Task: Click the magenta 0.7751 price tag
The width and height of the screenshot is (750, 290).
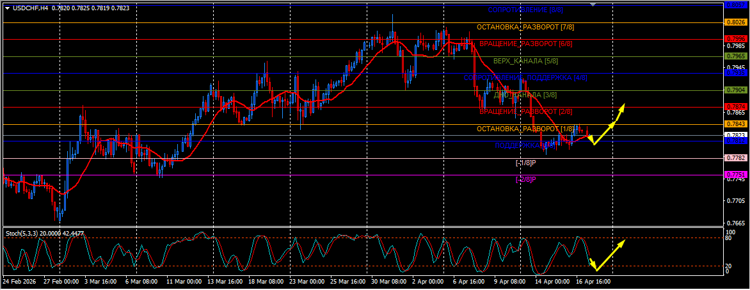Action: click(736, 174)
